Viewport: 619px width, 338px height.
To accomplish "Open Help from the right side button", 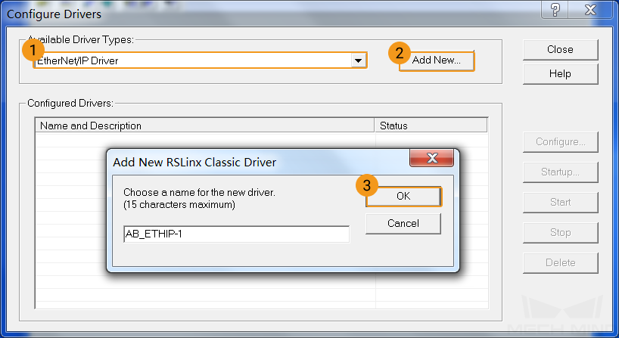I will pos(560,74).
